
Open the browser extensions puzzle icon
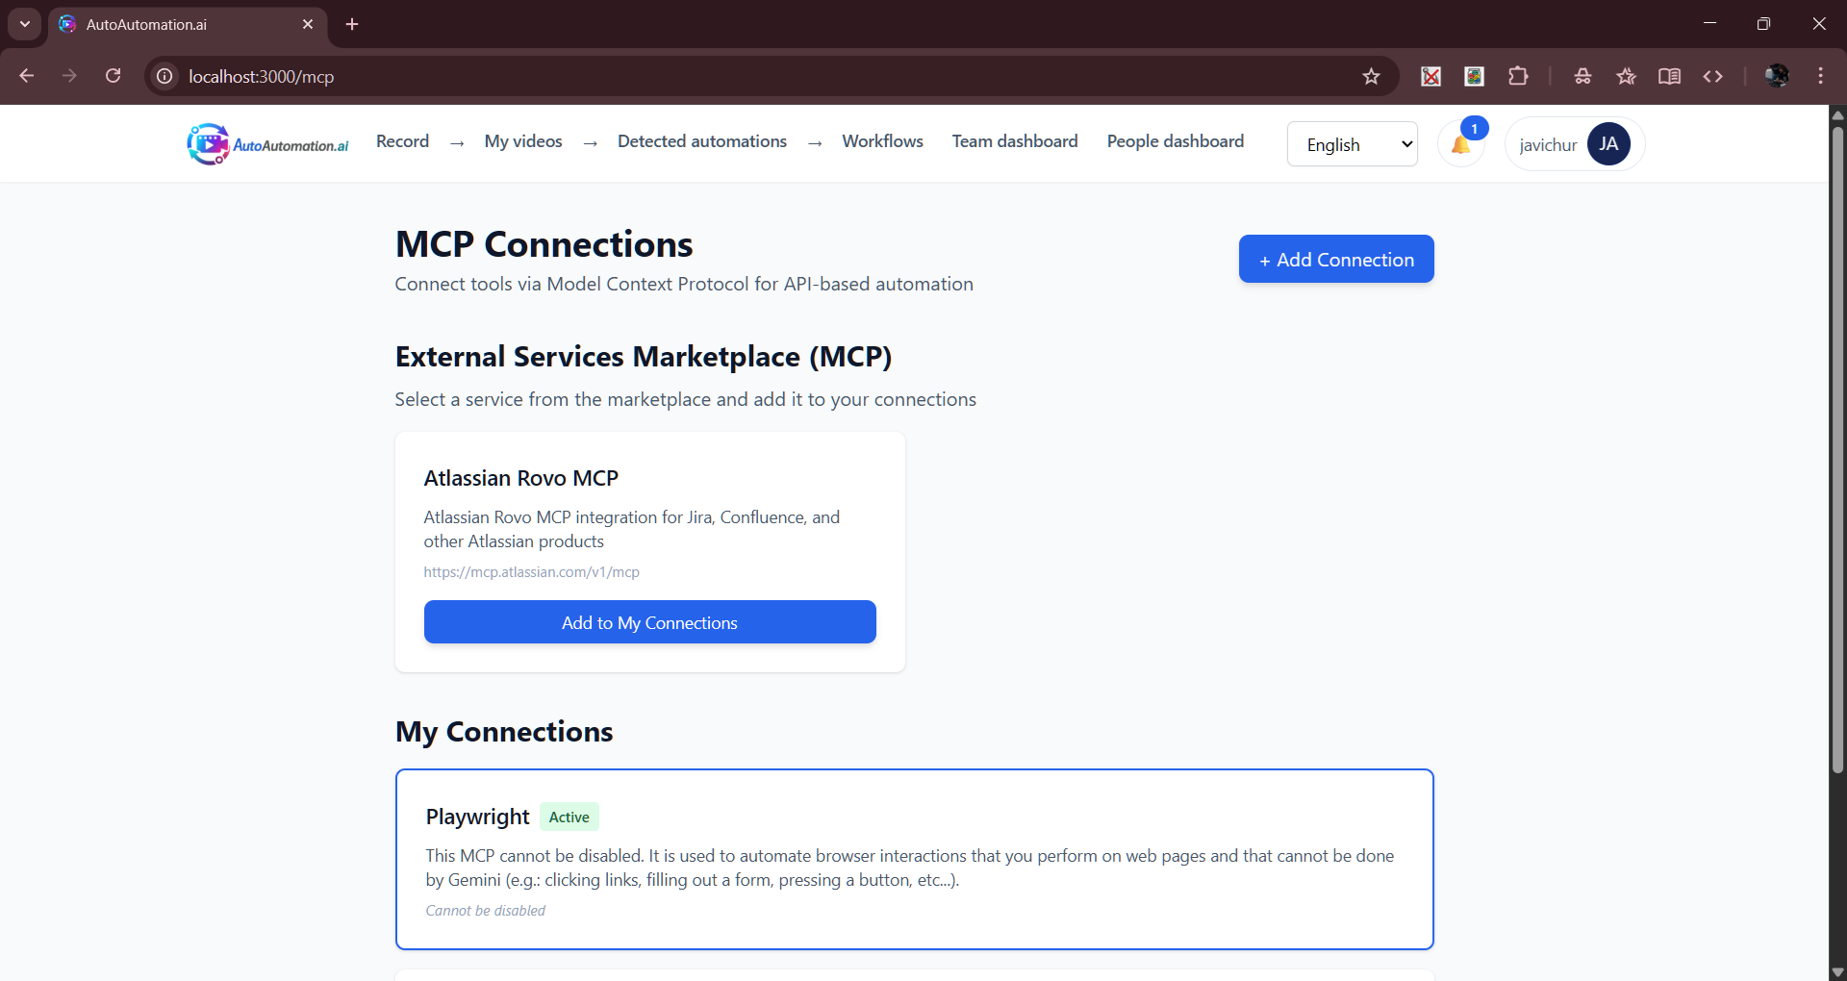pyautogui.click(x=1518, y=77)
